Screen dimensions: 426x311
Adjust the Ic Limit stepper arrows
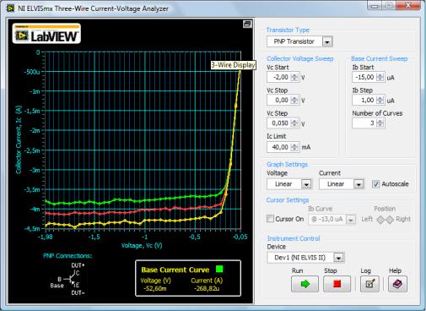pos(294,147)
